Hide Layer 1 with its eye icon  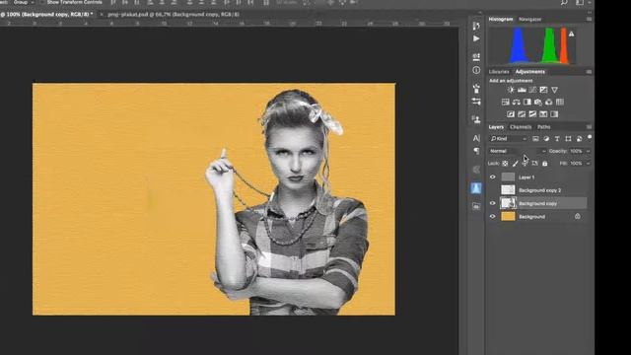[x=493, y=177]
